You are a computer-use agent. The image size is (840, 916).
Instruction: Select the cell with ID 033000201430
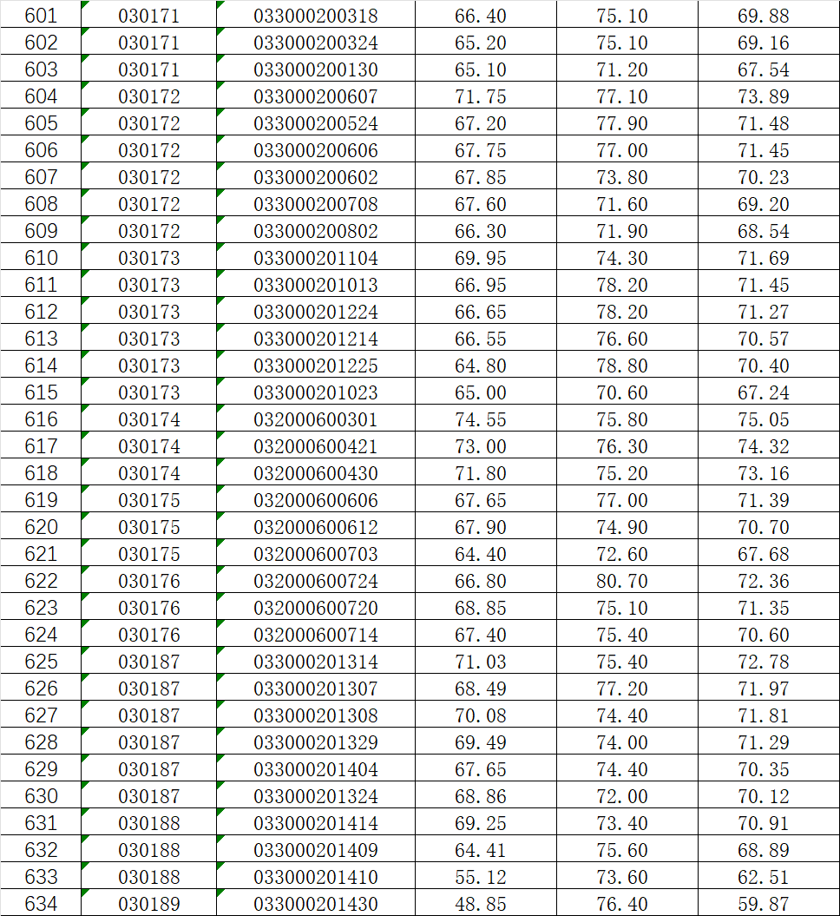pyautogui.click(x=316, y=904)
